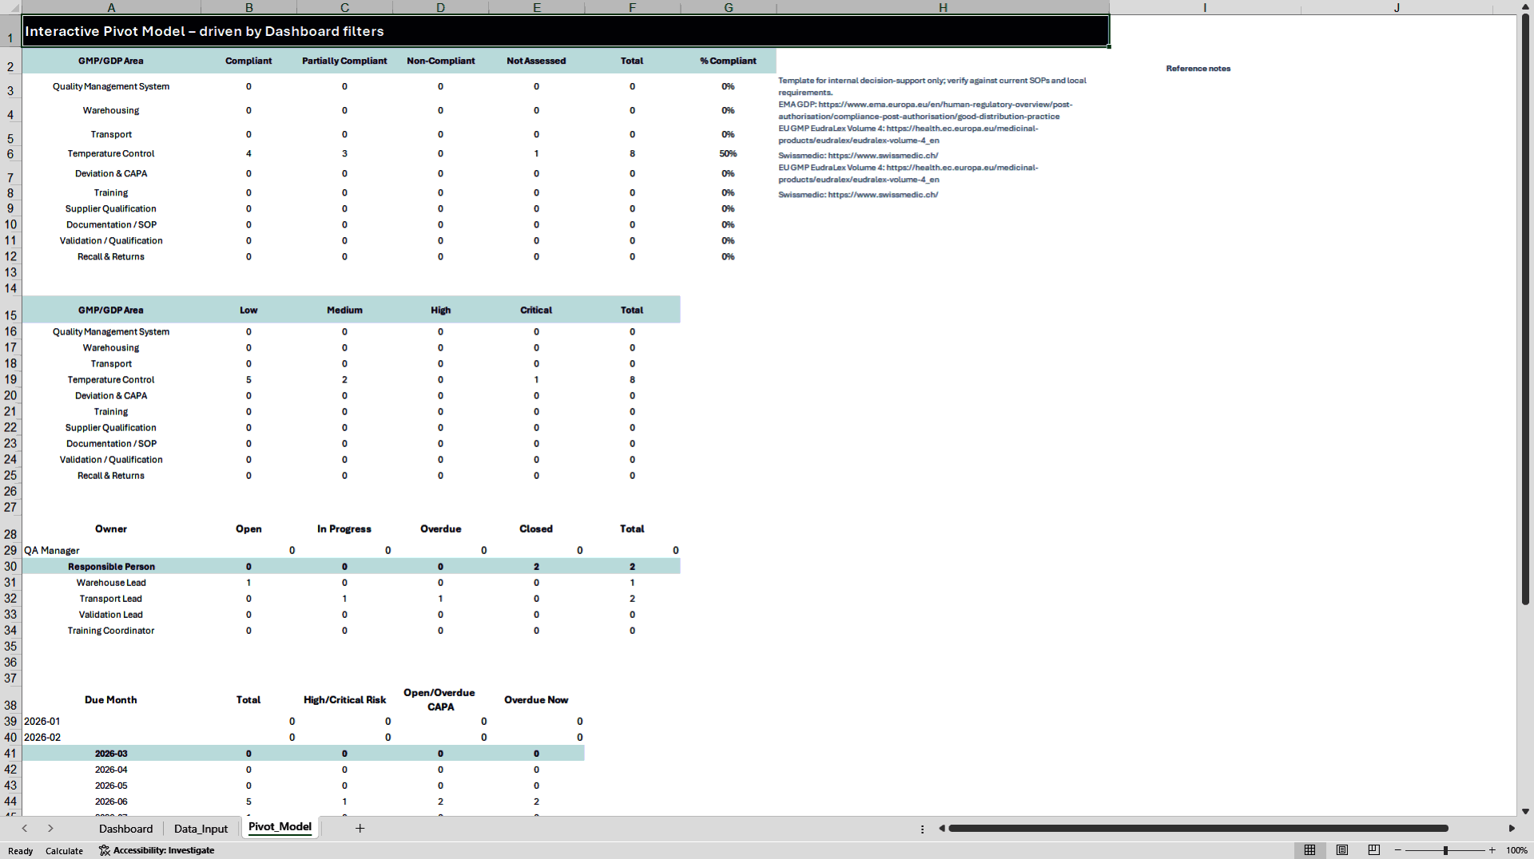Click horizontal scrollbar left arrow

tap(942, 829)
